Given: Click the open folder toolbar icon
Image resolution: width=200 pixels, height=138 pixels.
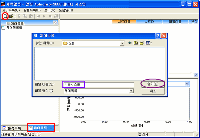Looking at the screenshot, I should (11, 16).
